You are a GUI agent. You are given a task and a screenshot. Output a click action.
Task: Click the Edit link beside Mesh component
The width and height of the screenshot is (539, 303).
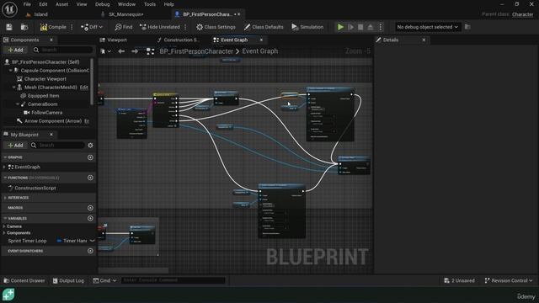[84, 88]
